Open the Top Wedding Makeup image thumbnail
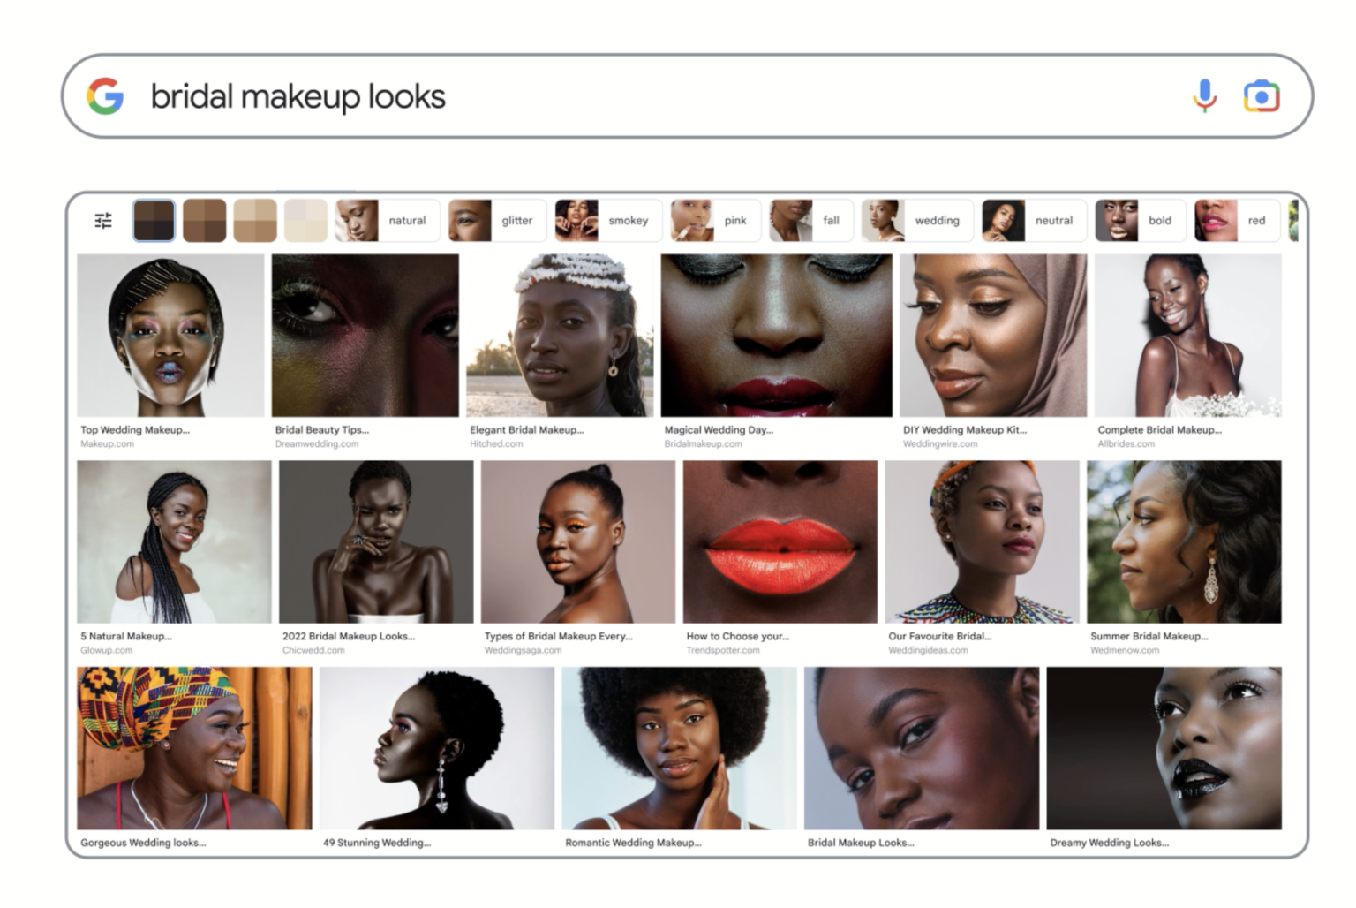The width and height of the screenshot is (1356, 908). (170, 336)
